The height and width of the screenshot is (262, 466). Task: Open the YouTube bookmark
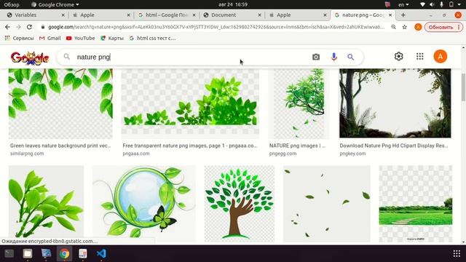(x=81, y=38)
